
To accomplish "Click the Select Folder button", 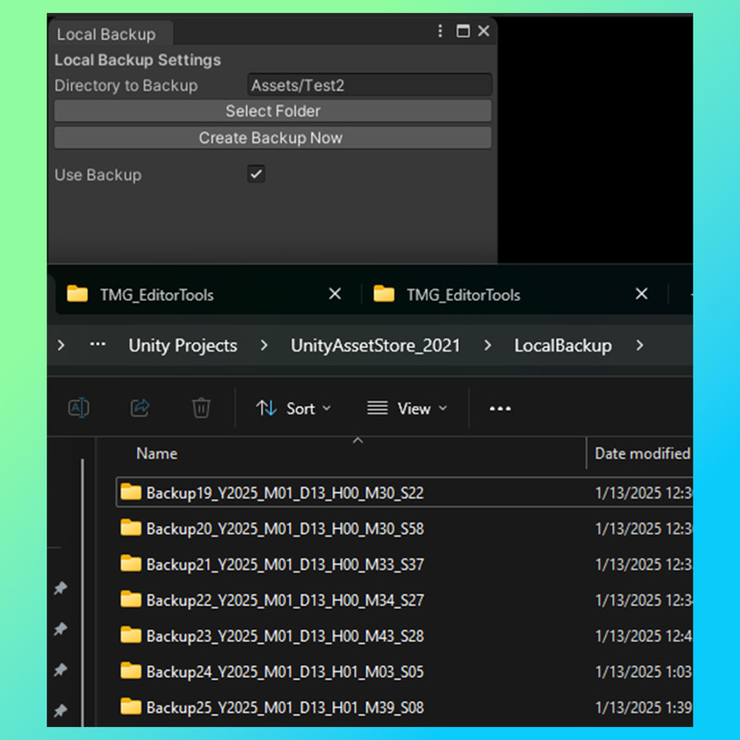I will (273, 111).
